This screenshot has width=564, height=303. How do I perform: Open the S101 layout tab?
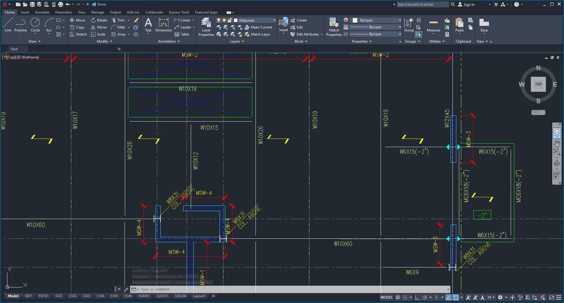click(58, 296)
